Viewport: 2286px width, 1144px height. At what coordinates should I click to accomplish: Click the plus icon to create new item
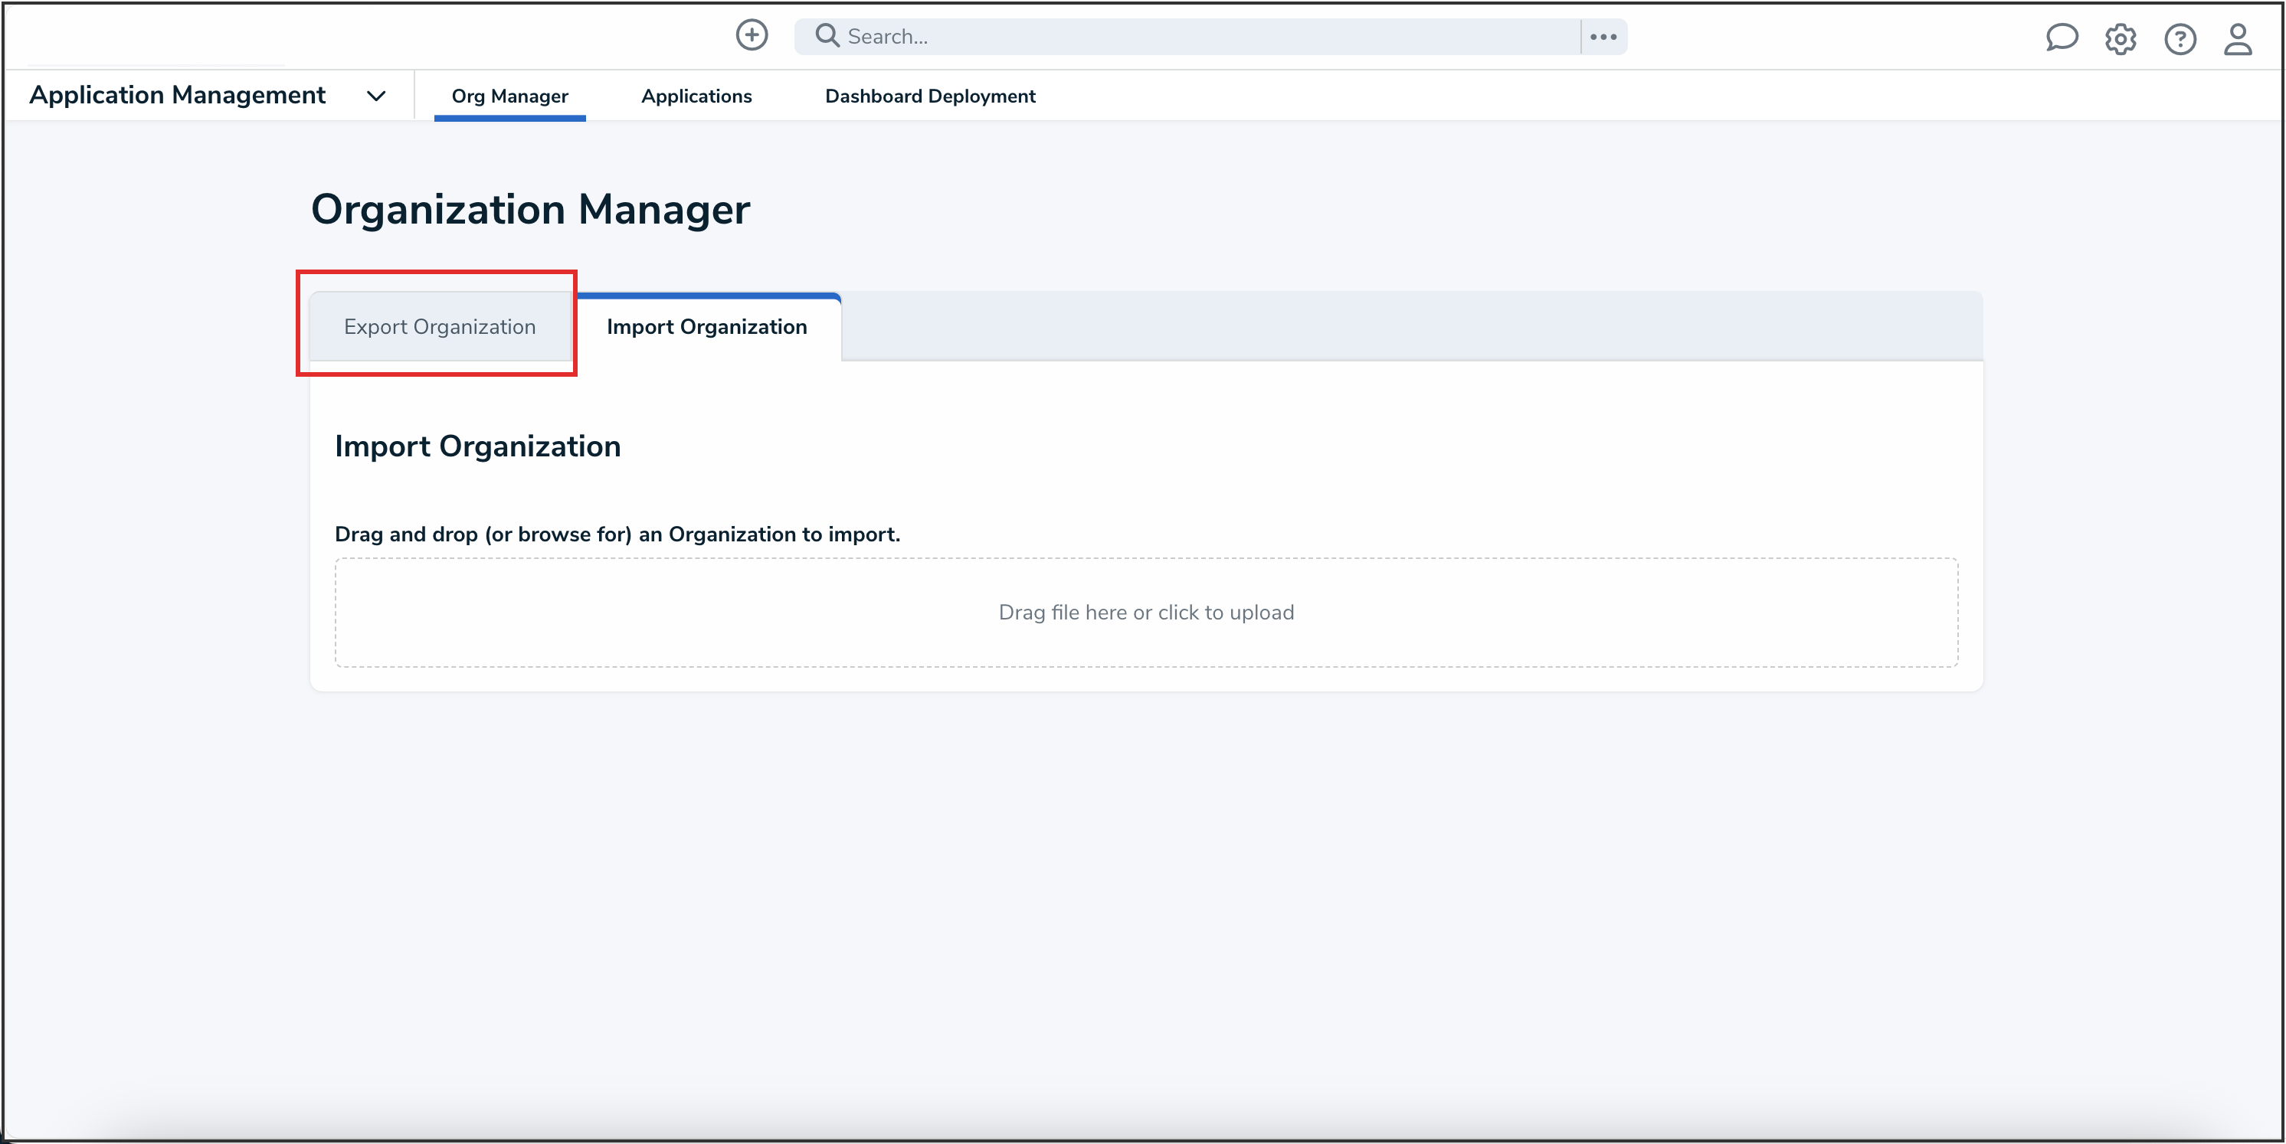751,35
